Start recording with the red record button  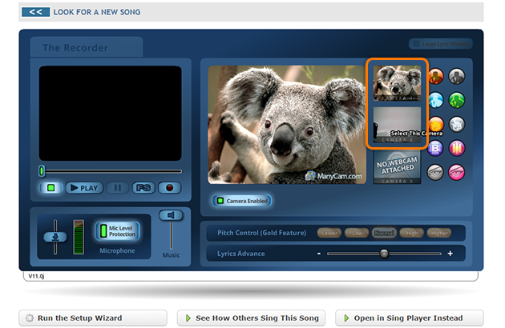click(169, 188)
